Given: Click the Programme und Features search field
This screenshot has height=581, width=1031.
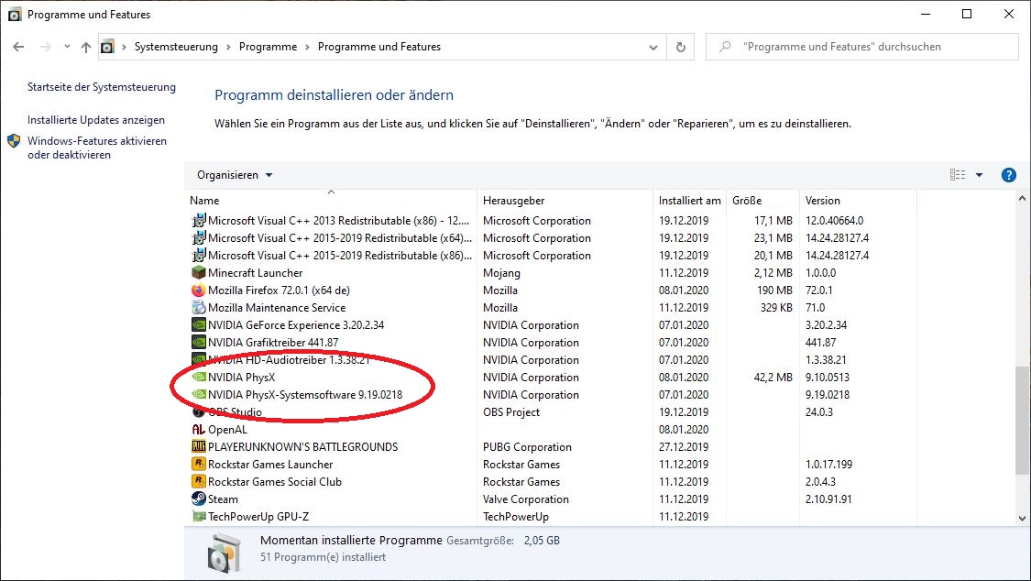Looking at the screenshot, I should [861, 47].
